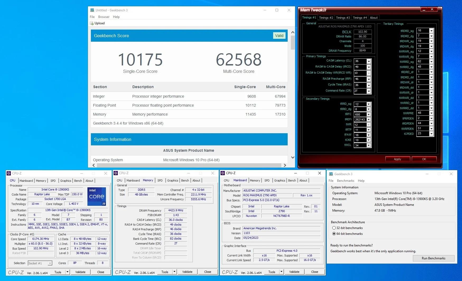Screen dimensions: 462x281
Task: Open the Graphics tab in the CPU-Z Mainboard tab window
Action: click(x=279, y=180)
